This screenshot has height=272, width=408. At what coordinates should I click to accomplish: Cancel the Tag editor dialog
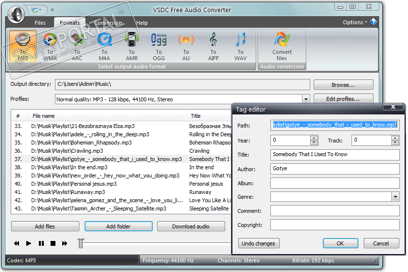[381, 243]
